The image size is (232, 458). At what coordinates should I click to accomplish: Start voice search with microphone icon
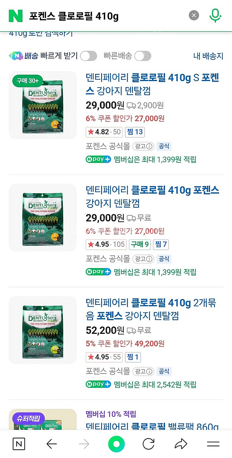215,15
